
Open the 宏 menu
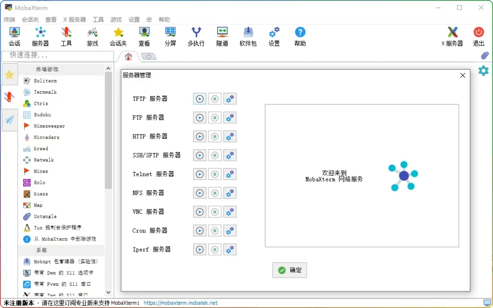coord(149,19)
